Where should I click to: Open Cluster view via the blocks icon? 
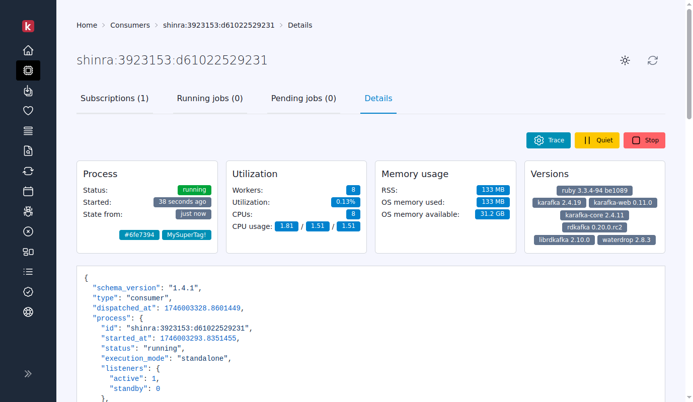point(28,252)
